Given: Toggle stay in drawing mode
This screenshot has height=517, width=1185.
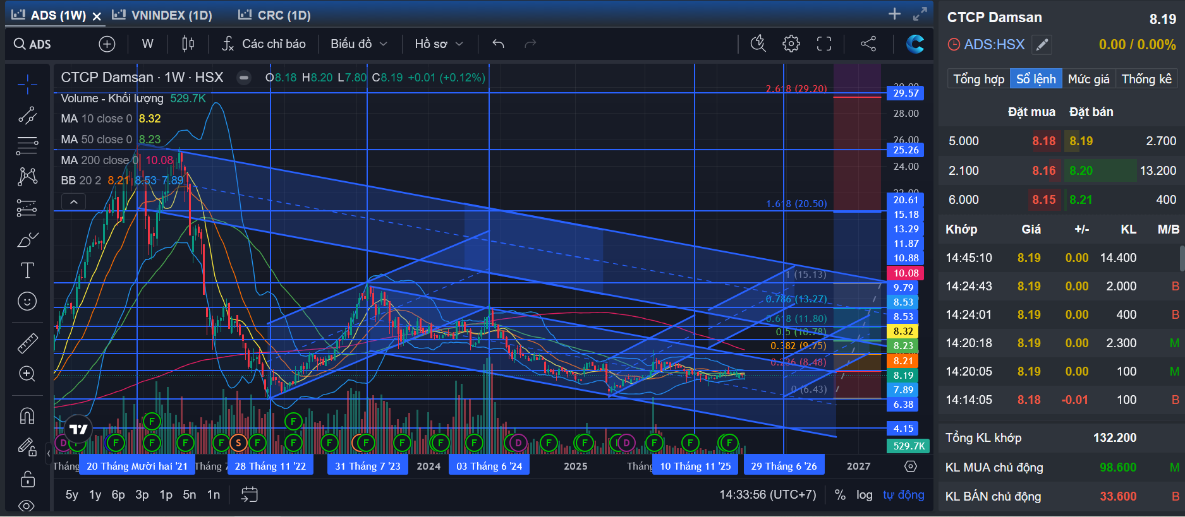Looking at the screenshot, I should [x=27, y=447].
